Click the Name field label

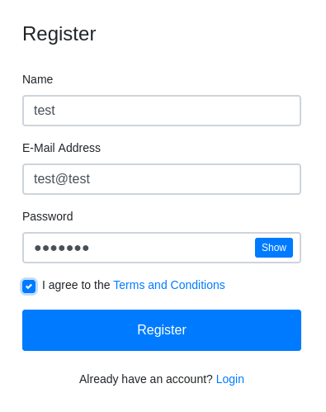coord(38,79)
